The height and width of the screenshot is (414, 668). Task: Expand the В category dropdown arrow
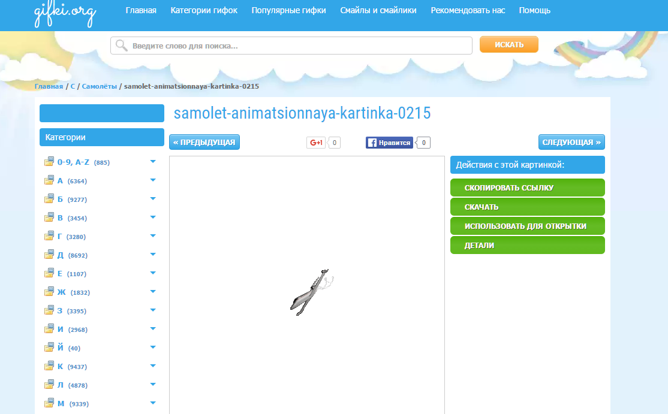pyautogui.click(x=153, y=217)
